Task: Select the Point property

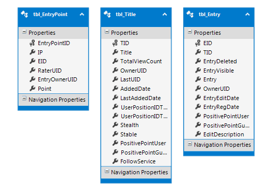Action: click(45, 89)
